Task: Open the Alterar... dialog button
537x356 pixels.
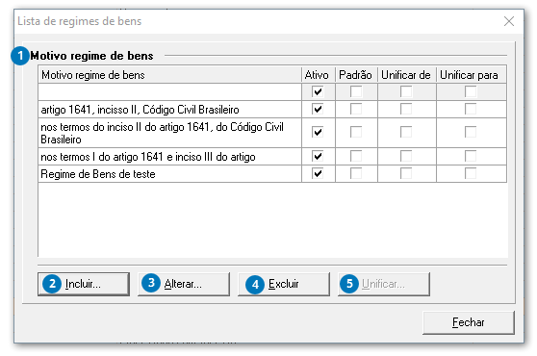Action: point(184,284)
